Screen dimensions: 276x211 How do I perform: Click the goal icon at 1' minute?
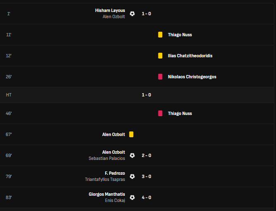[x=132, y=14]
